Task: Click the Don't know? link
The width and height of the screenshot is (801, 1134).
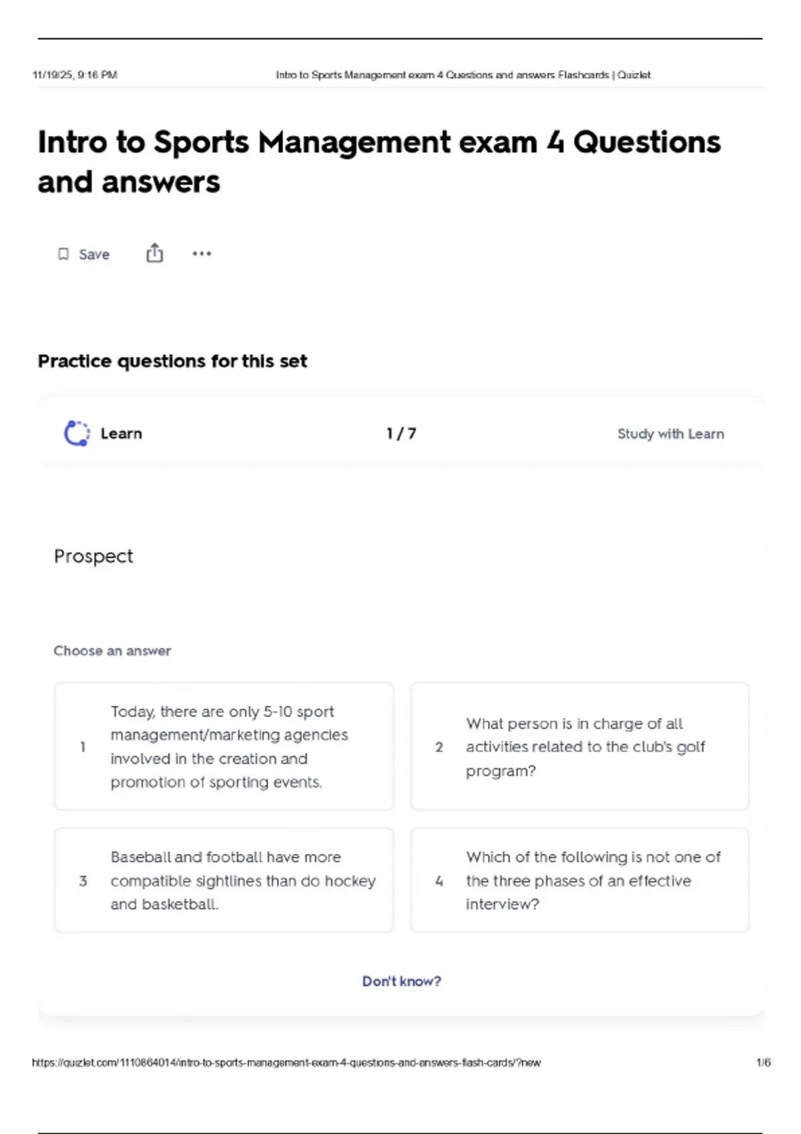Action: 401,981
